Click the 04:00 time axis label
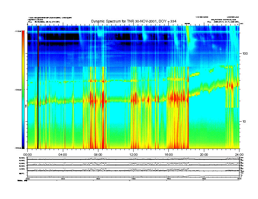258x199 pixels. tap(63, 155)
